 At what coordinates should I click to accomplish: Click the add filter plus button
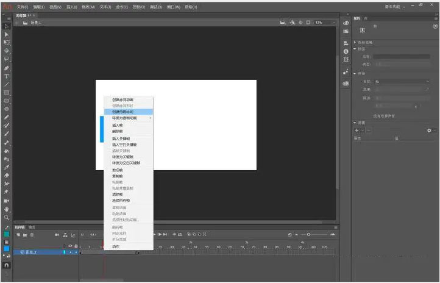tap(357, 131)
